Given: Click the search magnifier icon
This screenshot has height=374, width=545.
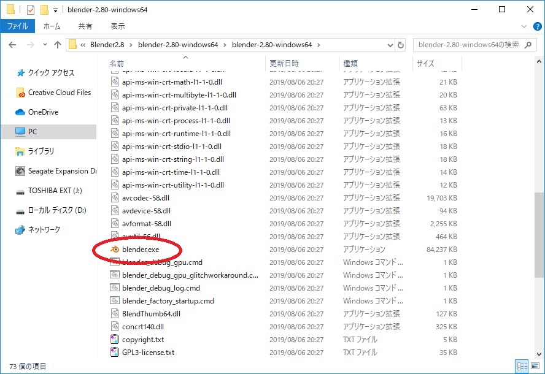Looking at the screenshot, I should click(528, 45).
